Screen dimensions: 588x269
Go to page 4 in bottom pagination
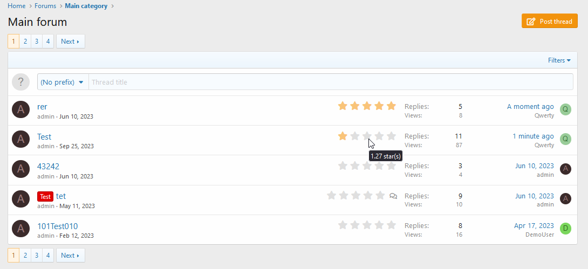point(48,256)
